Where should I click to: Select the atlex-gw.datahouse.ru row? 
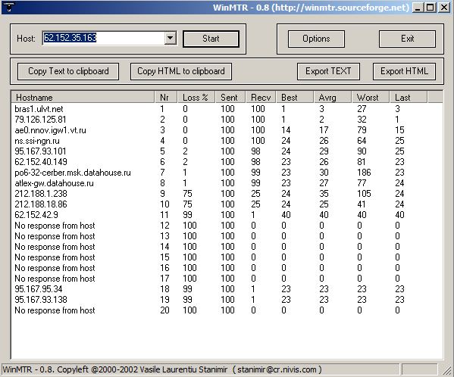point(227,183)
